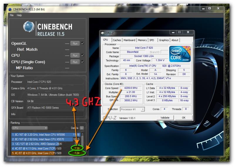Toggle the CPU test checkbox
The image size is (235, 167).
(x=83, y=55)
